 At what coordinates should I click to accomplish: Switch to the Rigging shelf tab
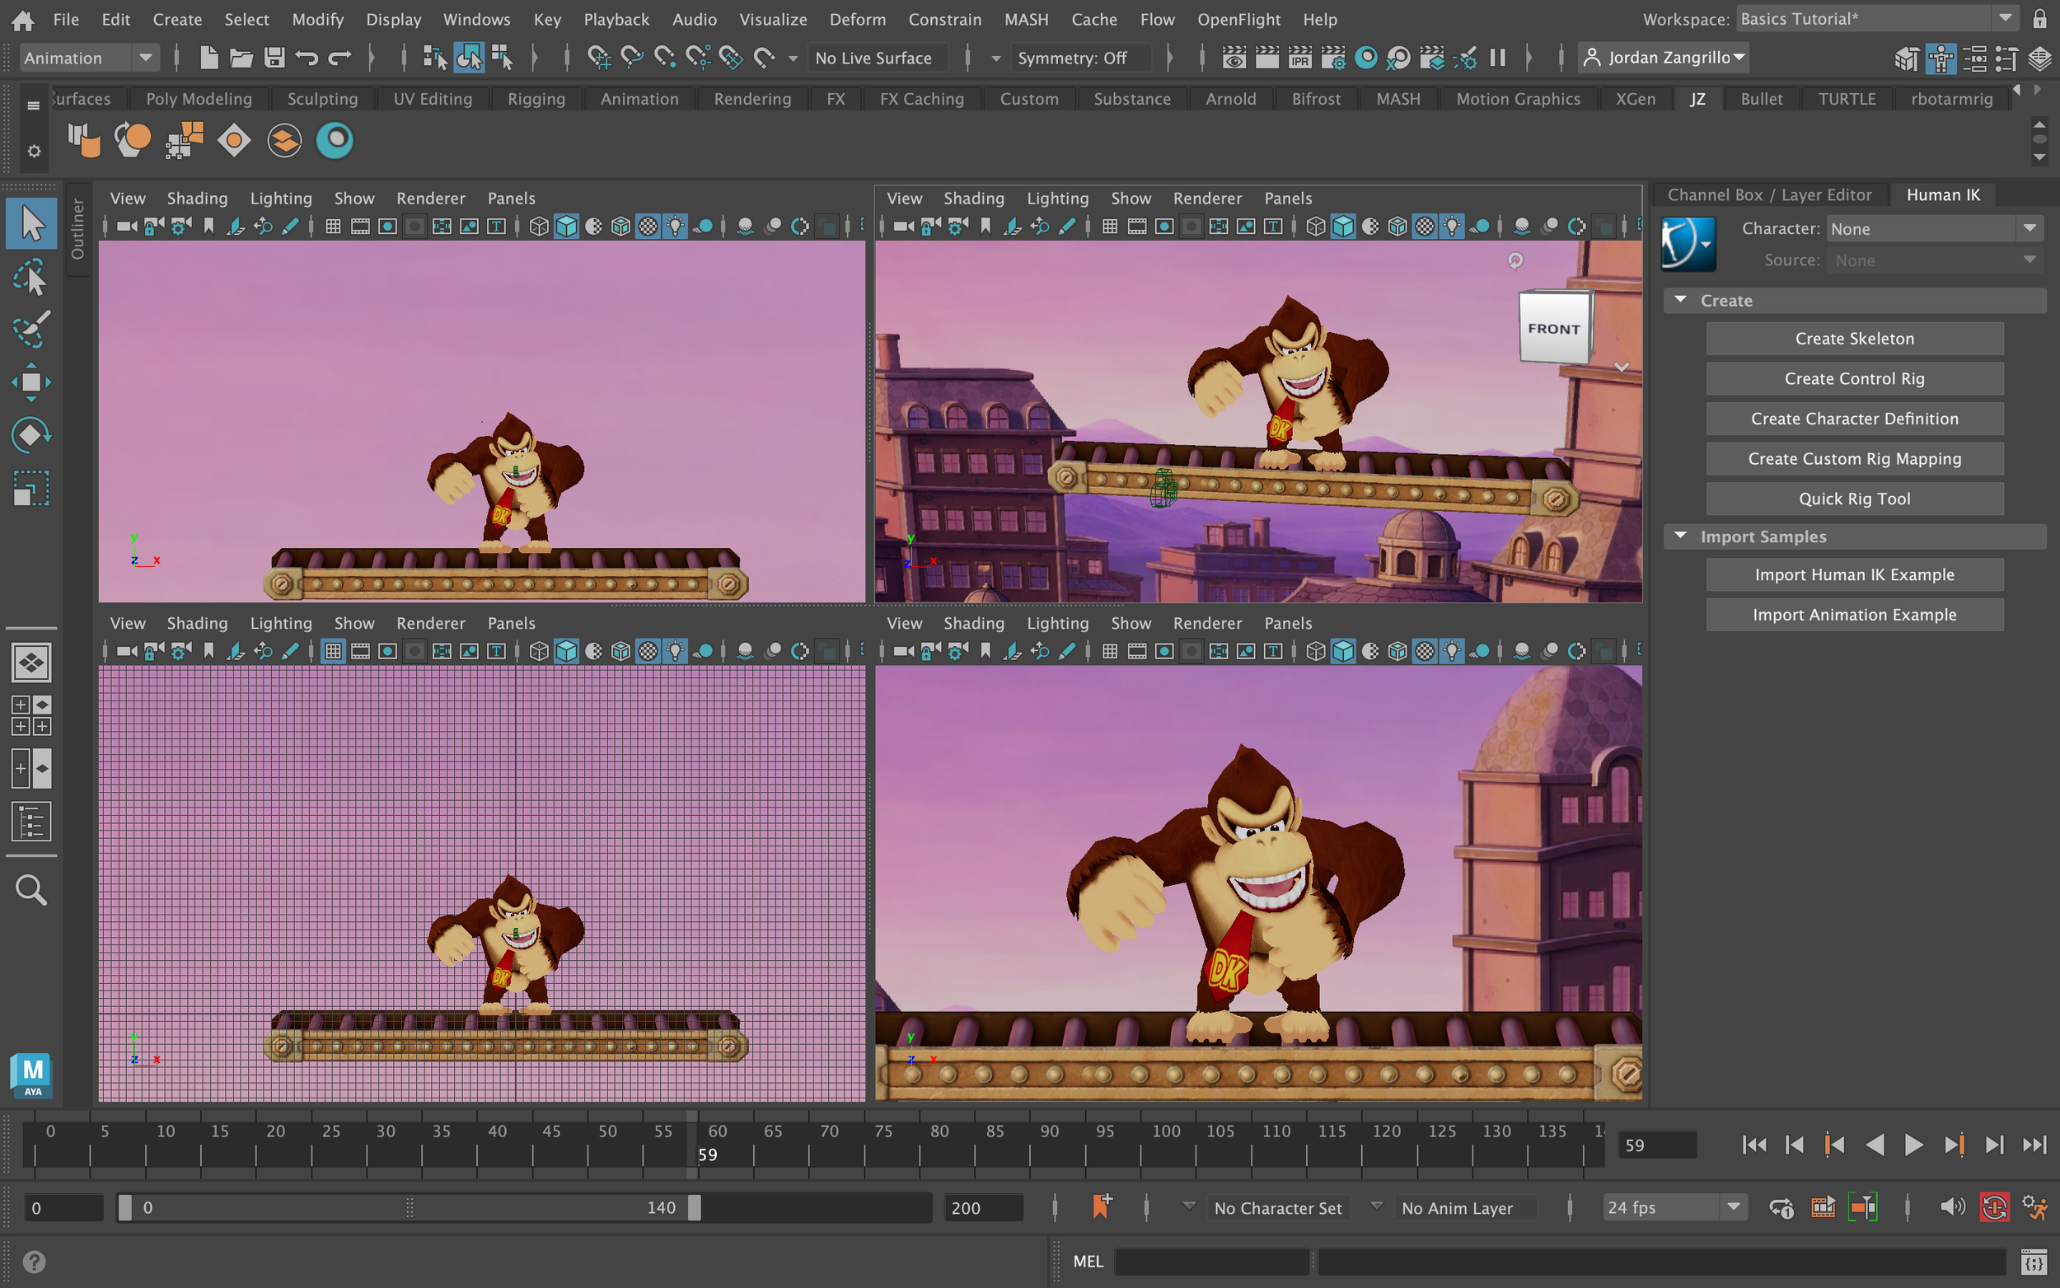(536, 99)
